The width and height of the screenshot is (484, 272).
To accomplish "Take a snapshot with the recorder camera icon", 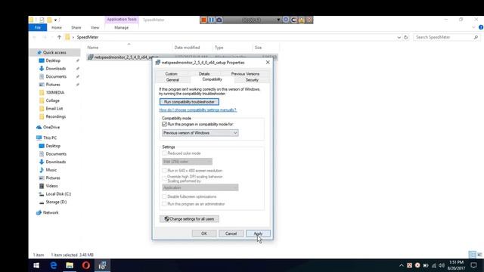I will 219,20.
